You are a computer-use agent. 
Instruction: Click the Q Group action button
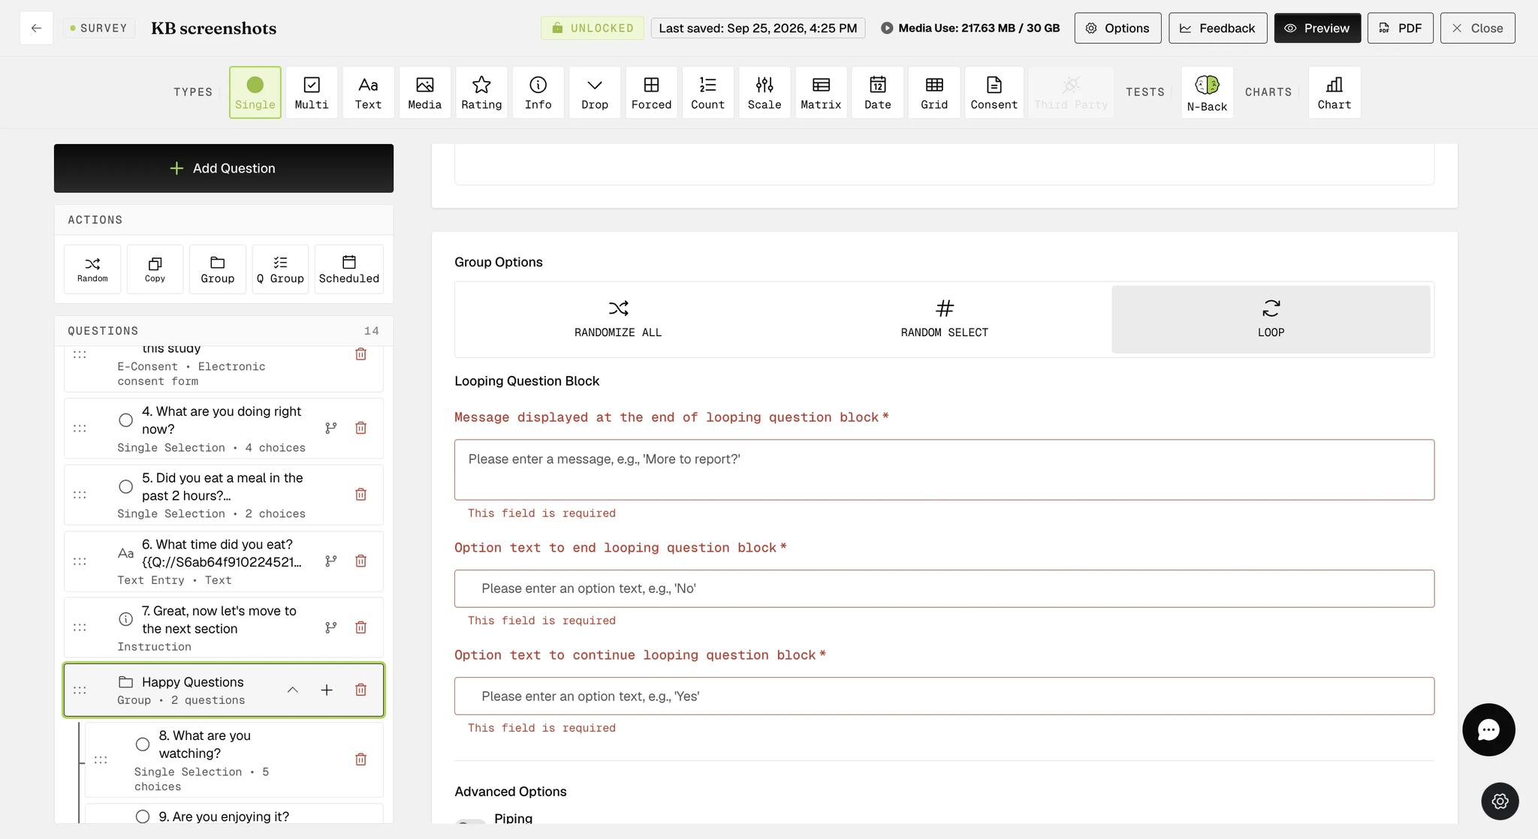tap(280, 269)
